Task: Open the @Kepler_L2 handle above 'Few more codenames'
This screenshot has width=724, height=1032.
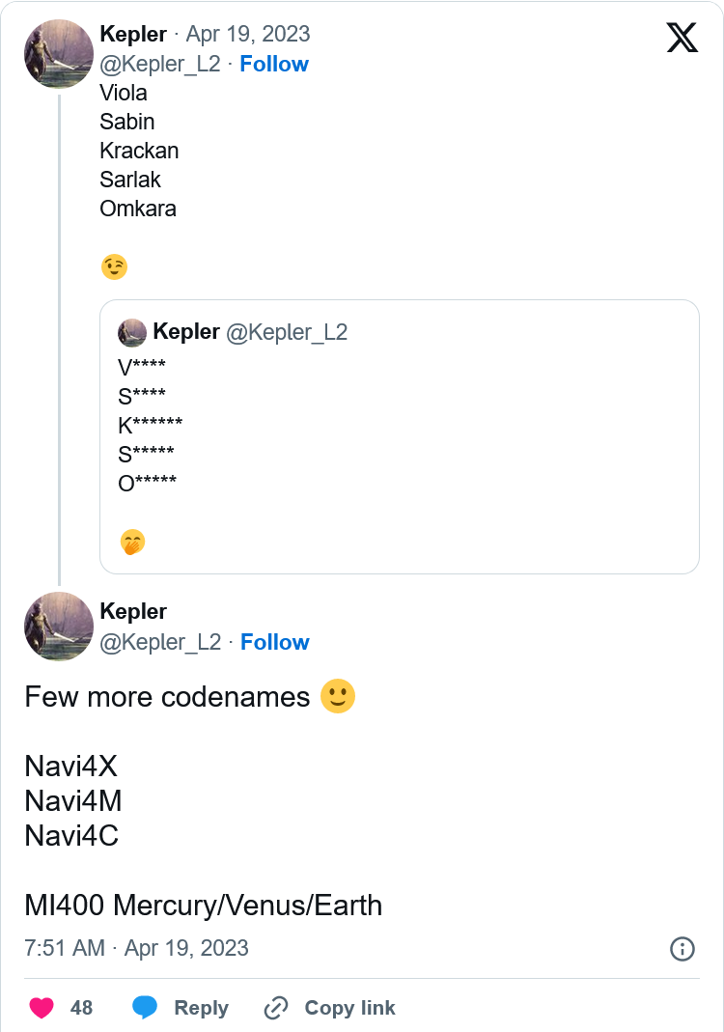Action: (x=160, y=642)
